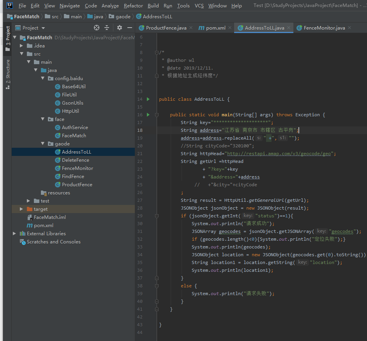The image size is (367, 341).
Task: Open the Refactor menu
Action: 133,5
